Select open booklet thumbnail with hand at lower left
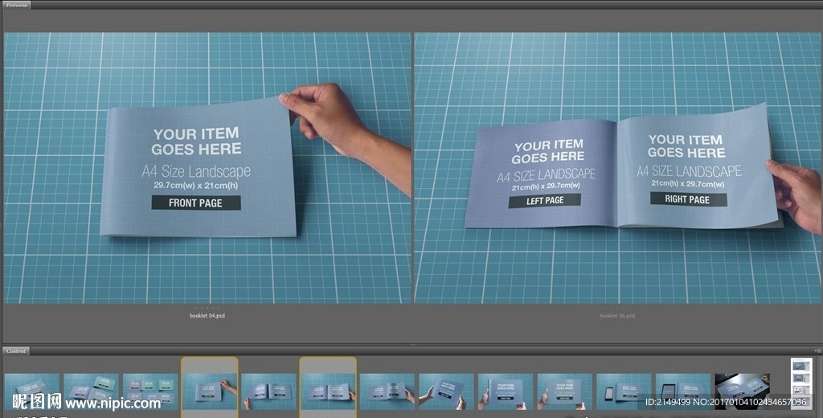 268,391
